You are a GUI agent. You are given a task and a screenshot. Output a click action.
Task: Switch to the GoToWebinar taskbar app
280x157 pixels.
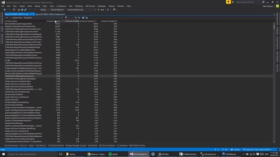[x=231, y=154]
